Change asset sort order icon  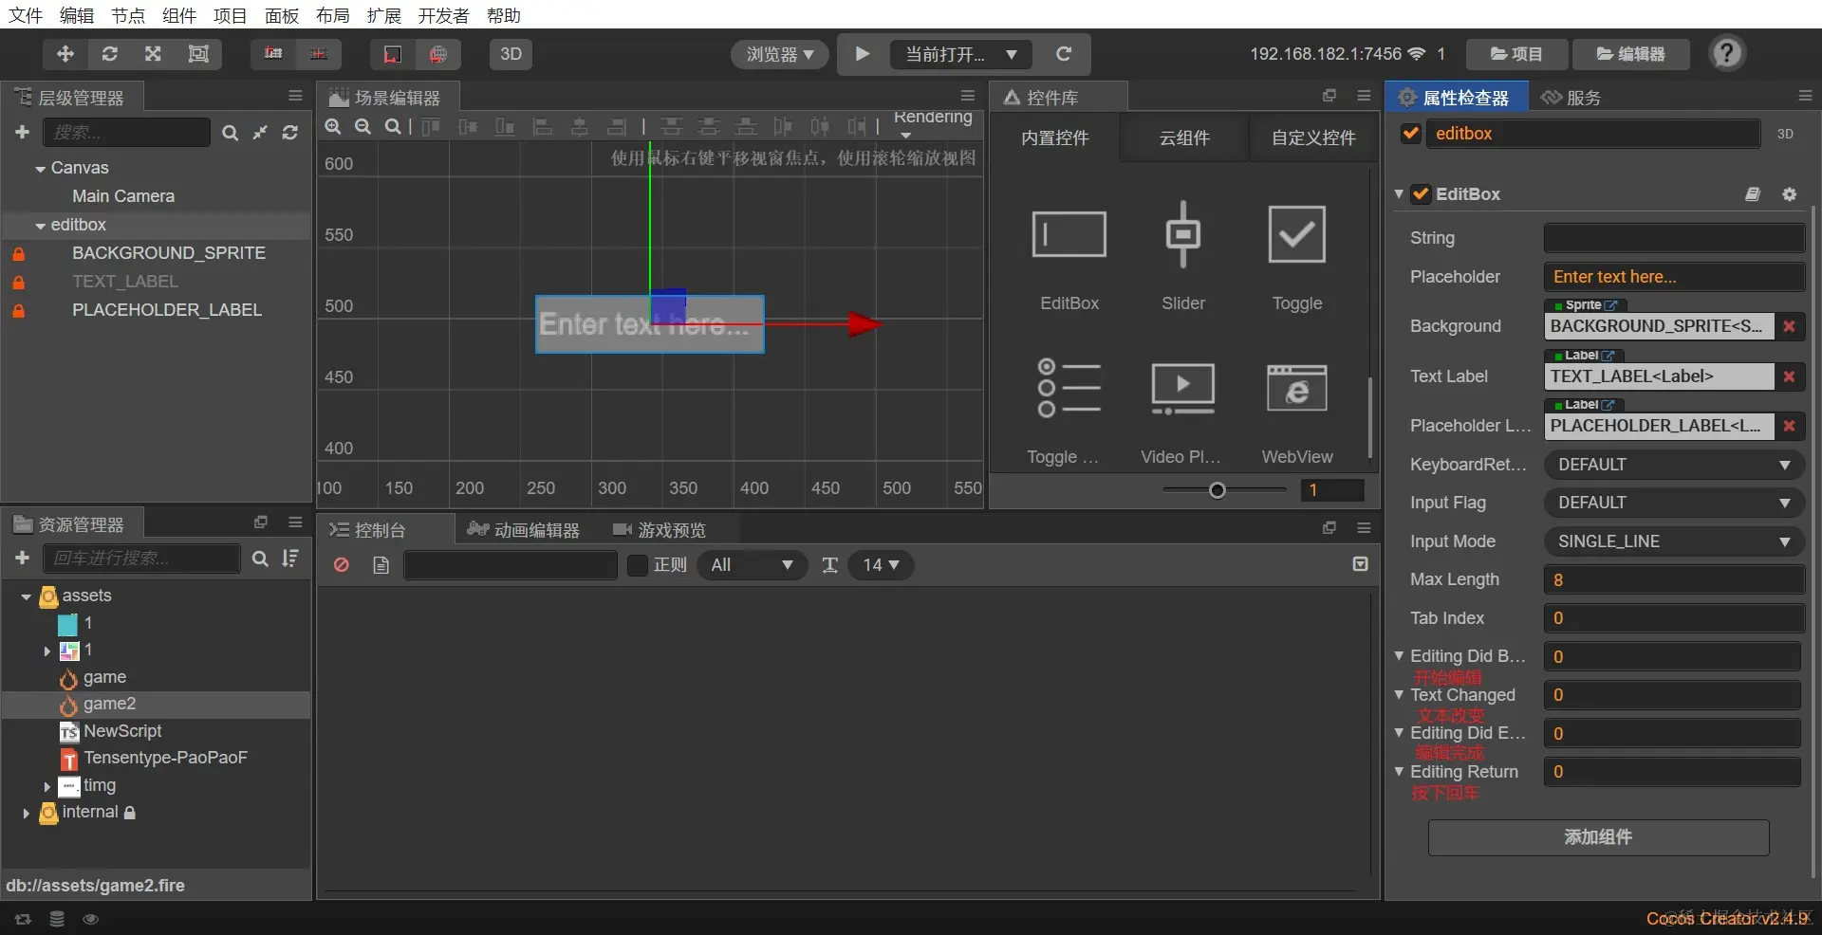pyautogui.click(x=290, y=559)
